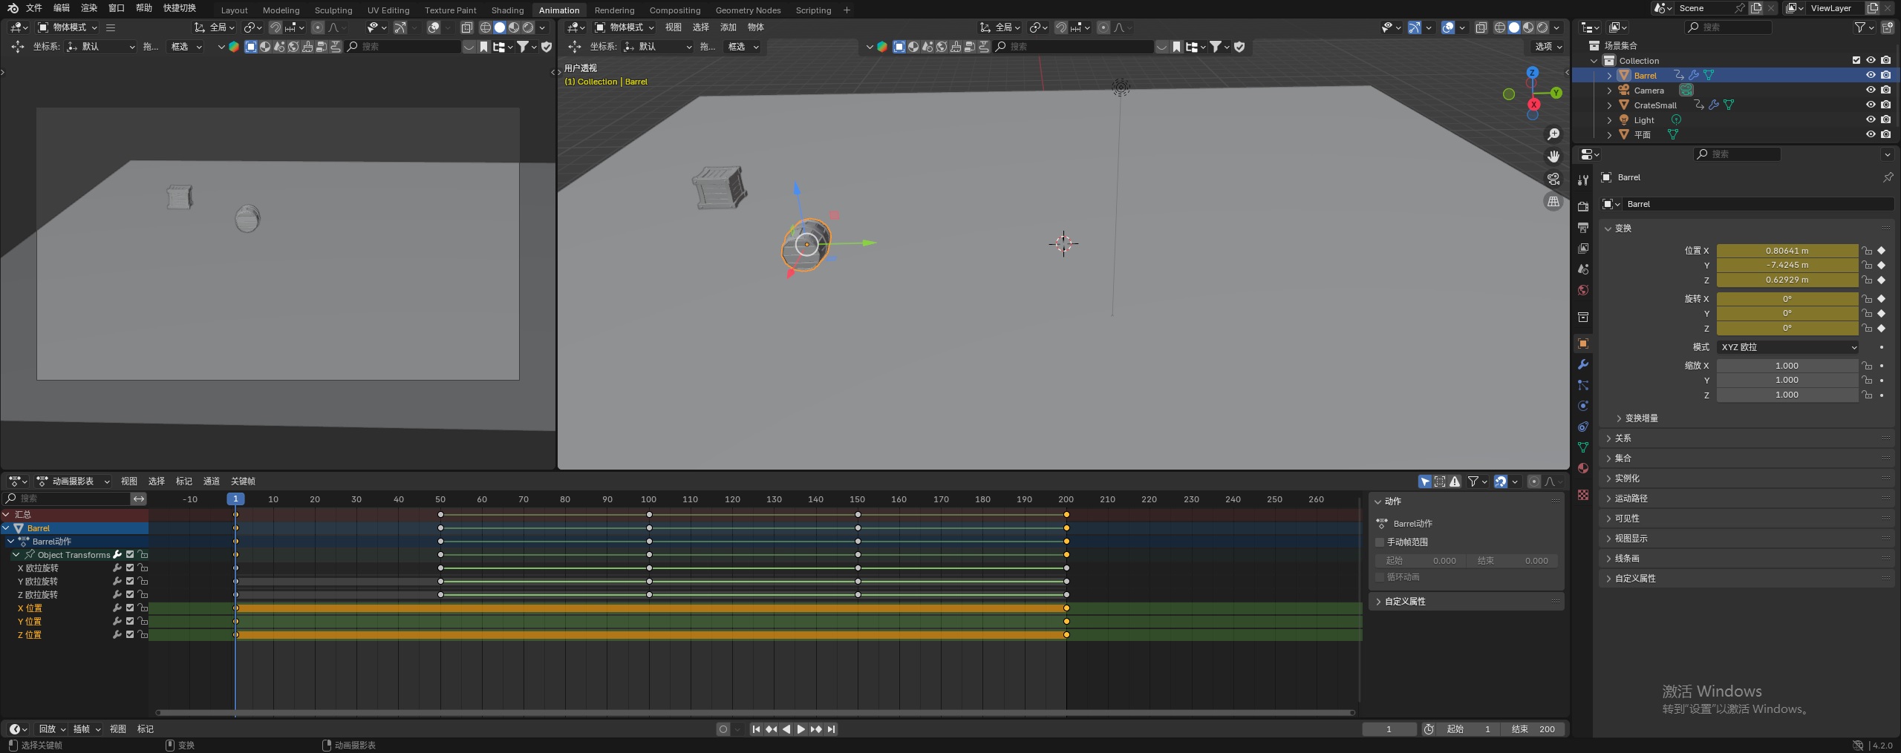This screenshot has height=753, width=1901.
Task: Select keyframe at frame 100 on Barrel row
Action: click(x=649, y=528)
